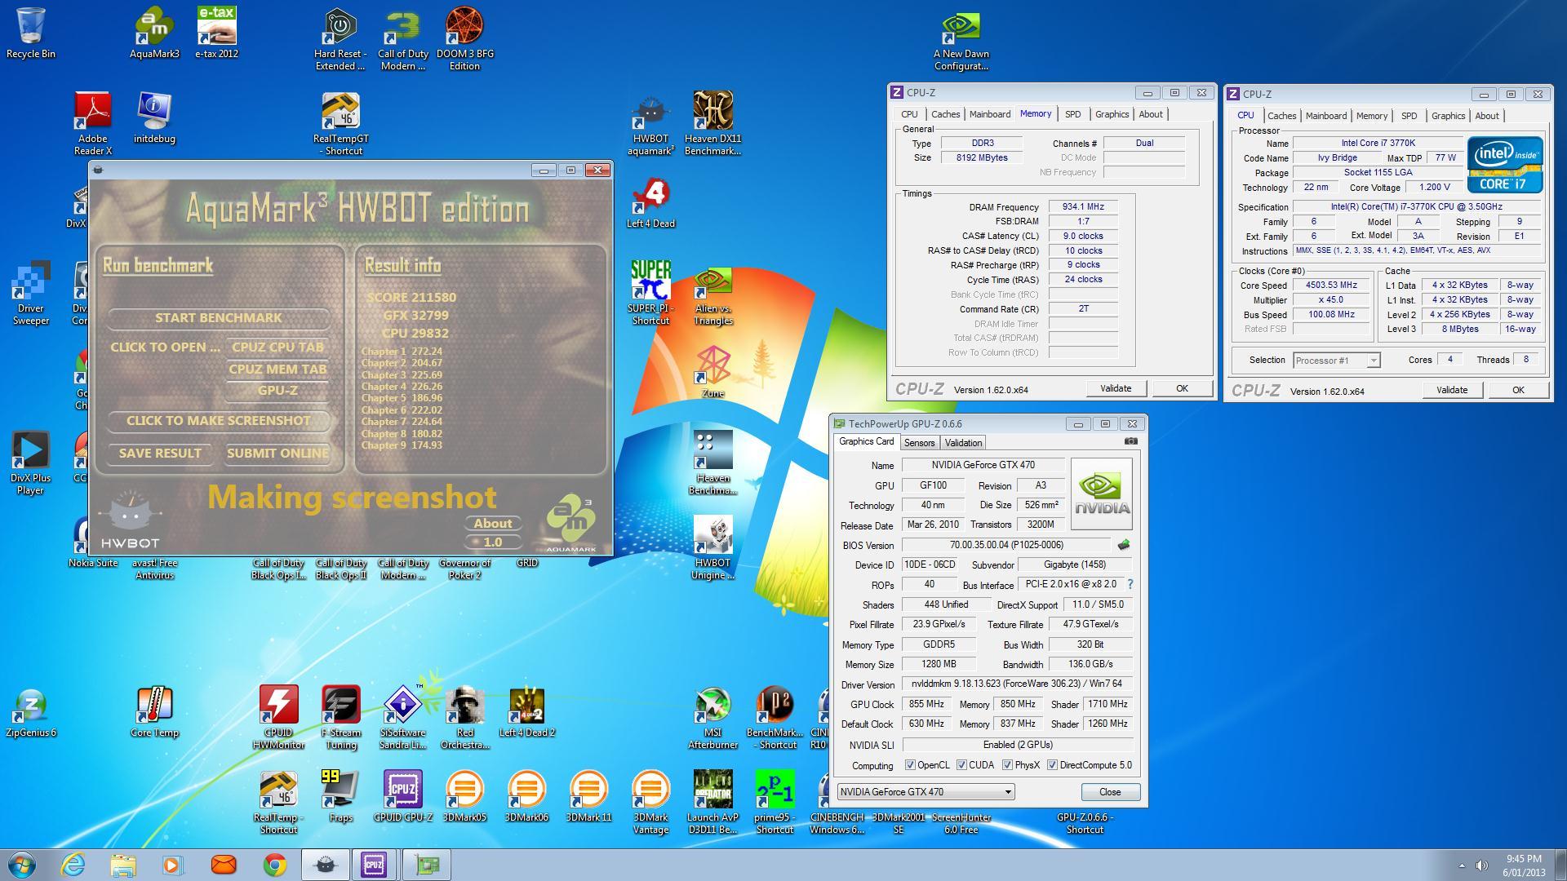The image size is (1567, 881).
Task: Expand Processor #1 selection dropdown
Action: pos(1373,361)
